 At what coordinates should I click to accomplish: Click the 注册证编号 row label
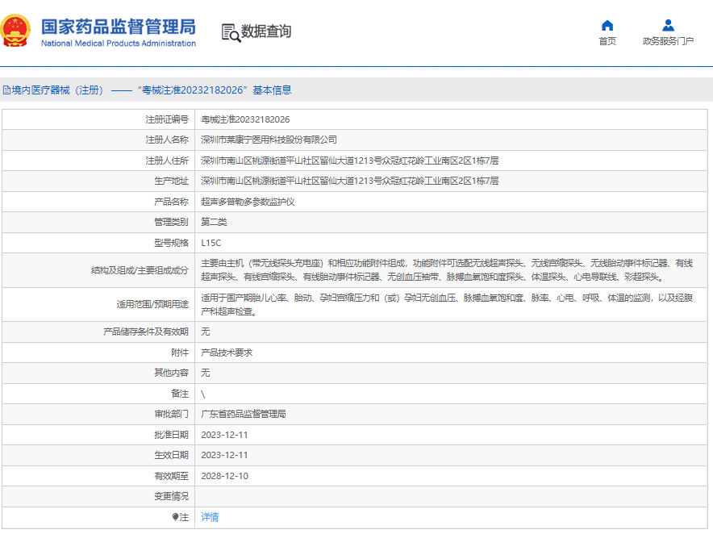pos(167,119)
